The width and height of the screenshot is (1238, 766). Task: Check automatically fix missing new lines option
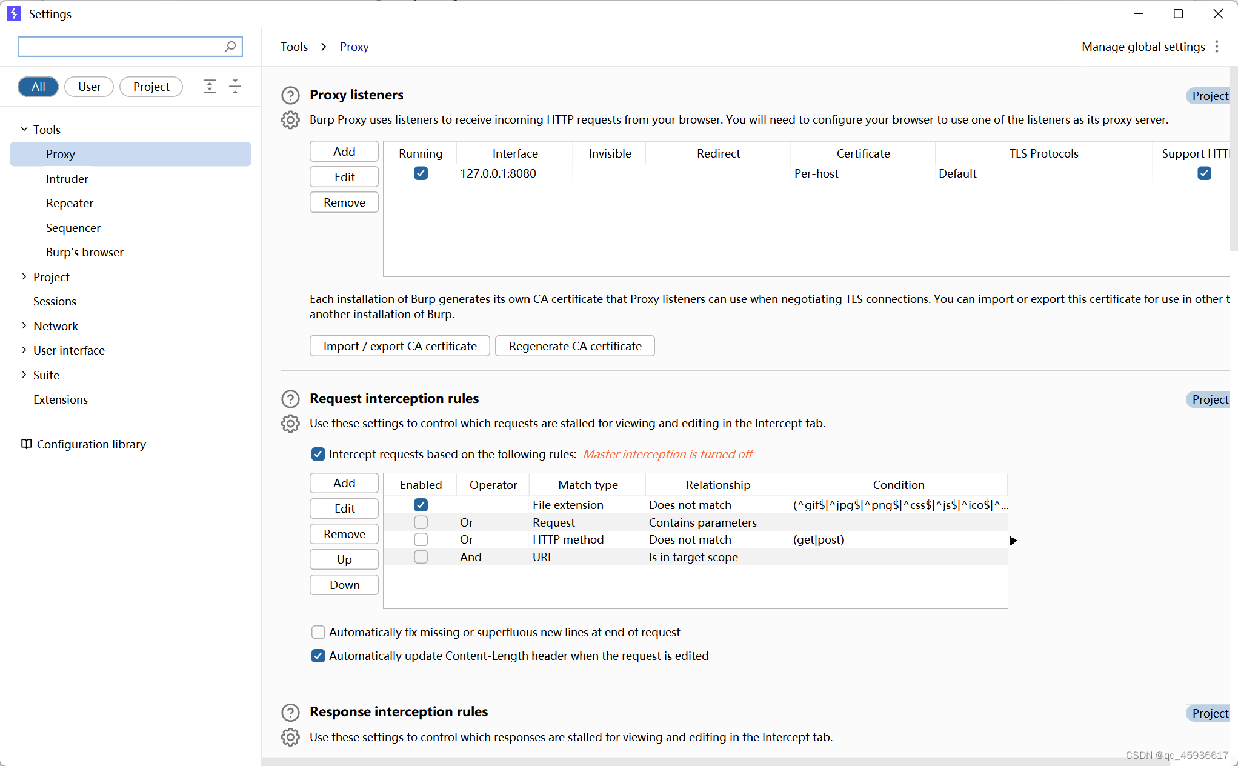tap(318, 632)
